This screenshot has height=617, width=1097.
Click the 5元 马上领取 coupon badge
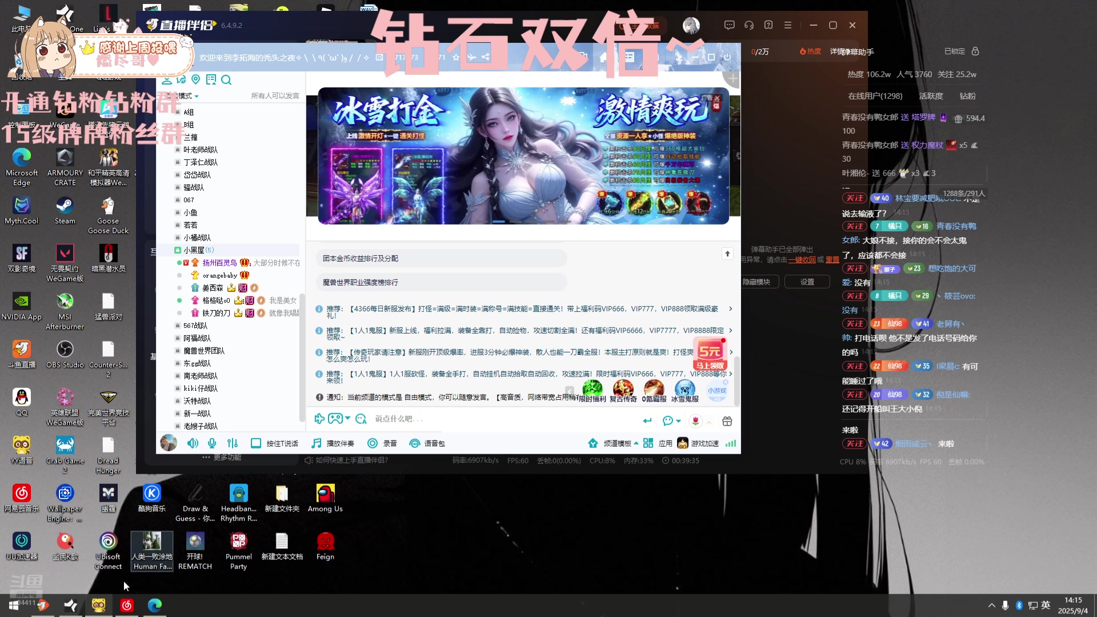click(x=710, y=355)
